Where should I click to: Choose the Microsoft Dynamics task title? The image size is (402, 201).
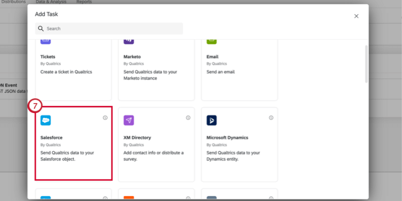click(227, 138)
